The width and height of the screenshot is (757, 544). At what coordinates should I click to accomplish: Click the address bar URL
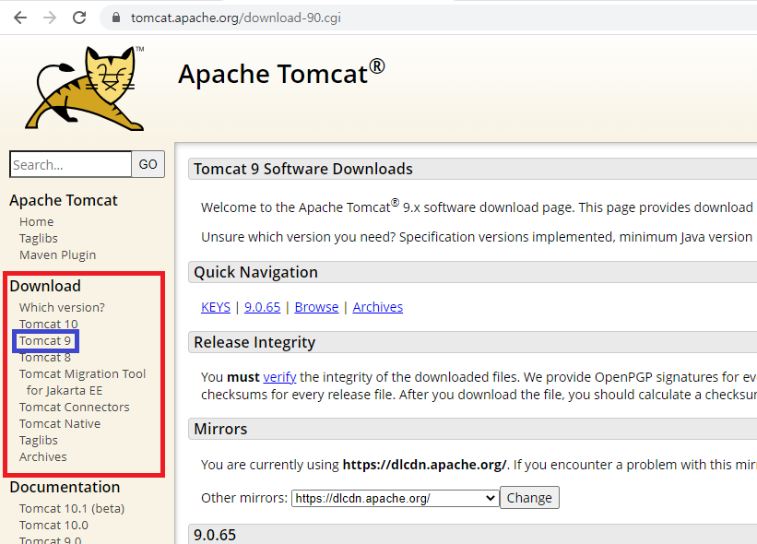(x=236, y=18)
